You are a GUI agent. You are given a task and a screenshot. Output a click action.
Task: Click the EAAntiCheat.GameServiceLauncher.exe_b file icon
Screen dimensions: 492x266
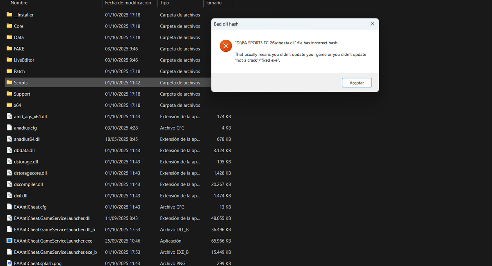tap(9, 252)
